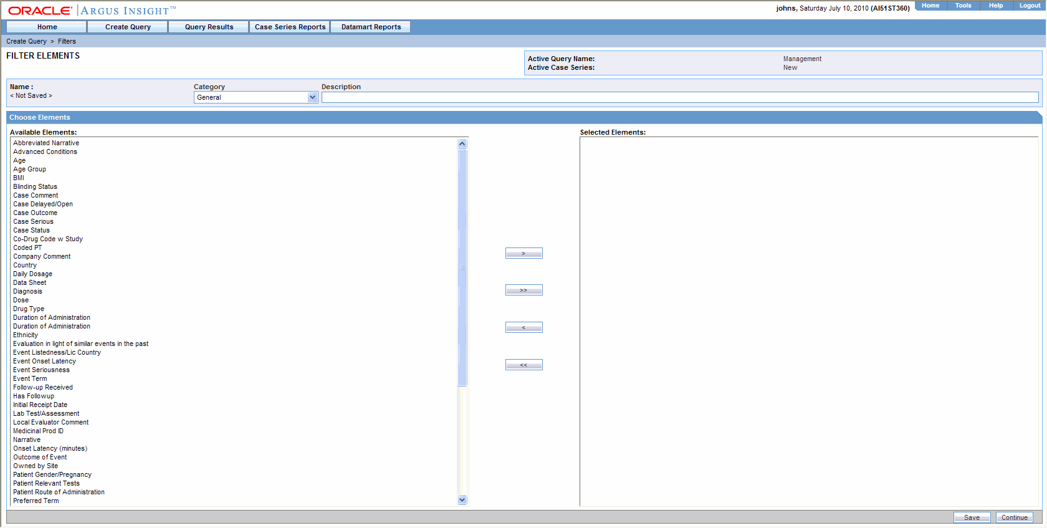
Task: Select Advanced Conditions element
Action: [x=45, y=151]
